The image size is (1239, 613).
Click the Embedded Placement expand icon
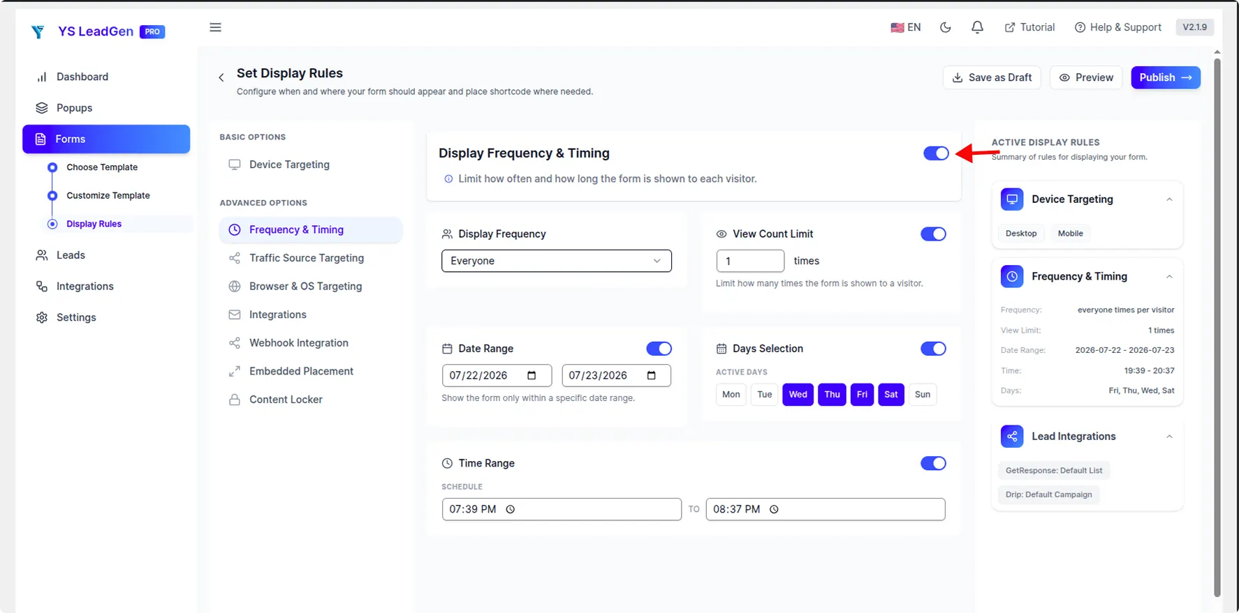click(235, 372)
